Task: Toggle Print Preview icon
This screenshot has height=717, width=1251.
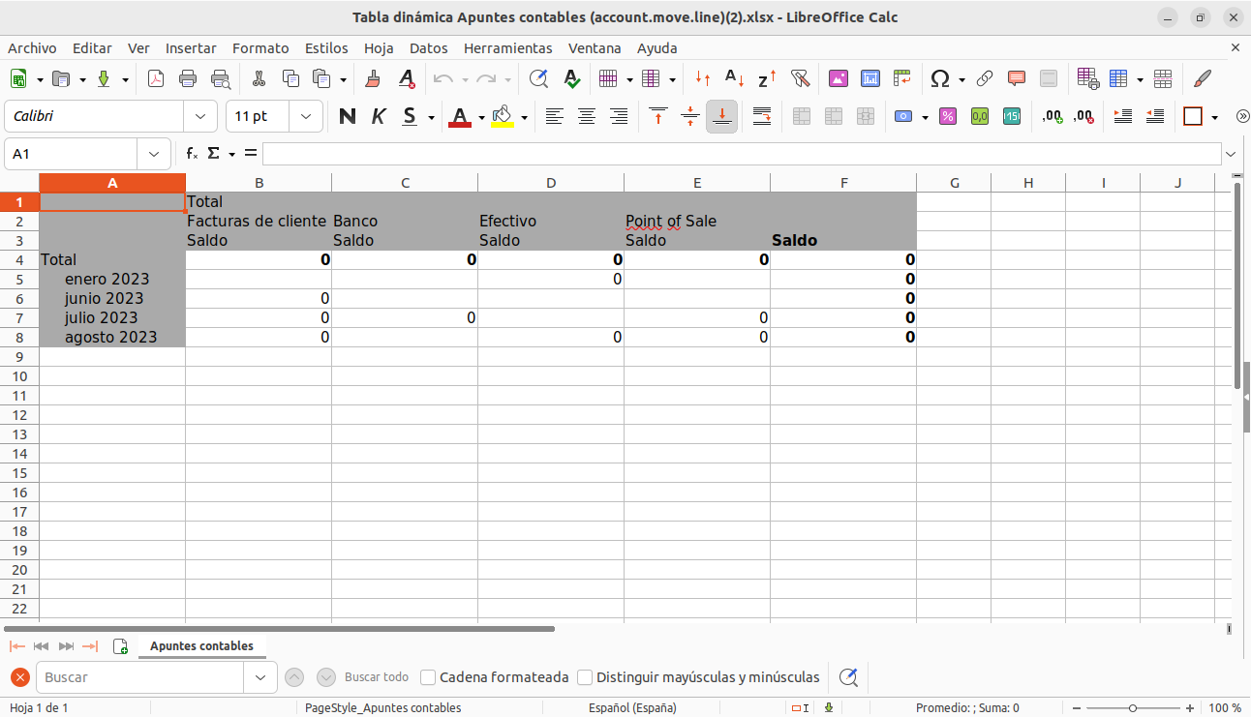Action: tap(221, 79)
